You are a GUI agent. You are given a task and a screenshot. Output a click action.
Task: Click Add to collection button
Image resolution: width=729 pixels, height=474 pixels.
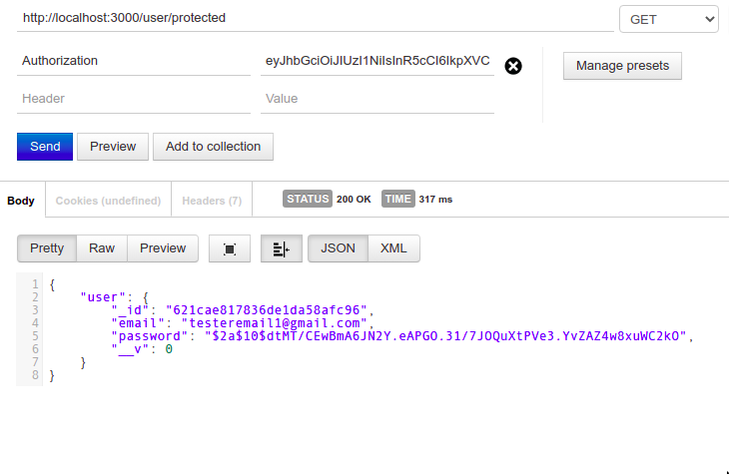pyautogui.click(x=213, y=147)
